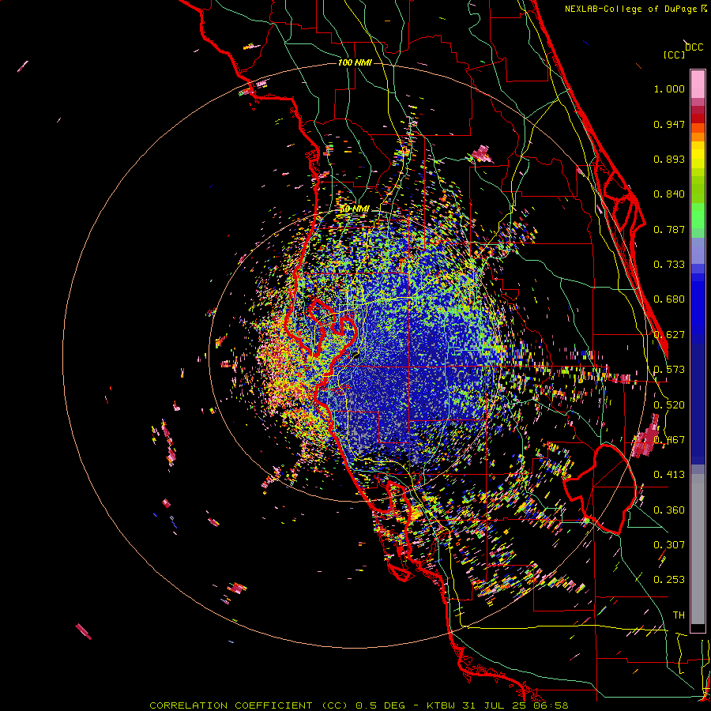The width and height of the screenshot is (711, 711).
Task: Click the 0.520 scale value
Action: pos(669,405)
